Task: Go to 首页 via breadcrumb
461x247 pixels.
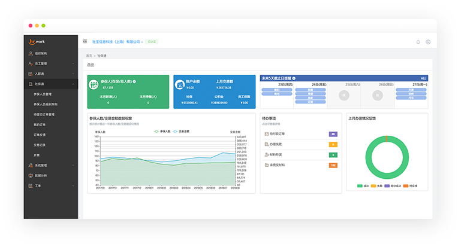Action: pyautogui.click(x=89, y=55)
